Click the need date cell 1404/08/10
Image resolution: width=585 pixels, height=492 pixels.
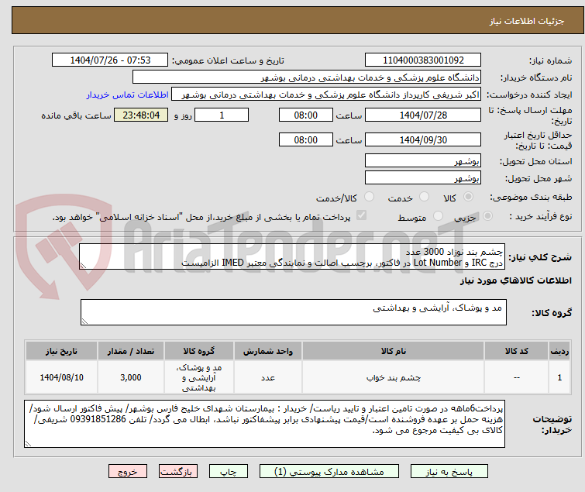61,377
